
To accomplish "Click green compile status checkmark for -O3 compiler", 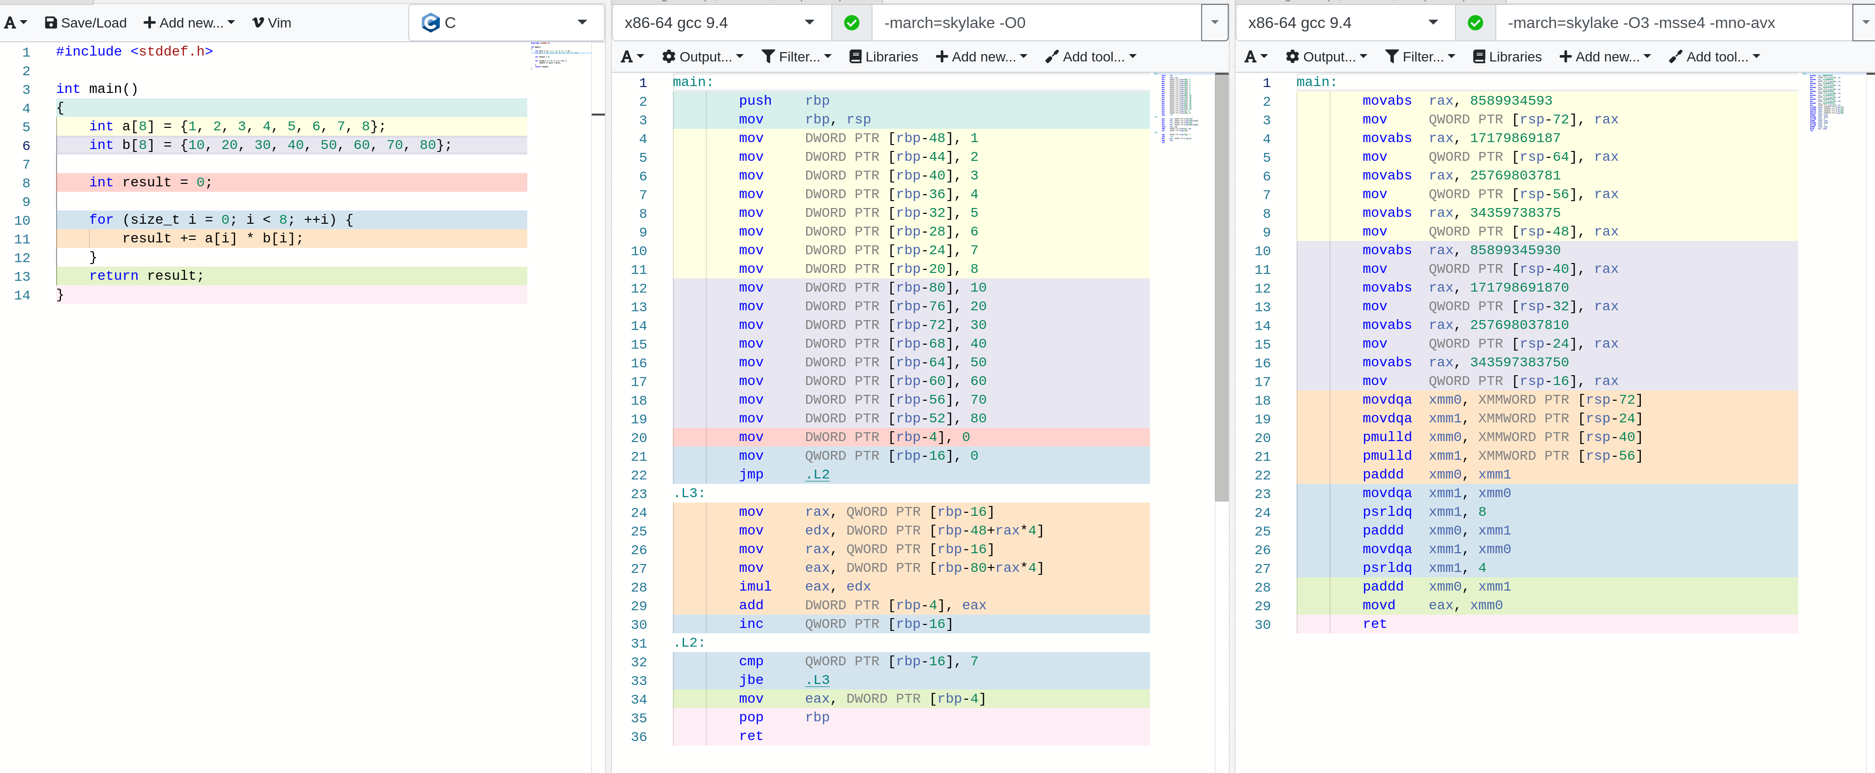I will tap(1475, 23).
